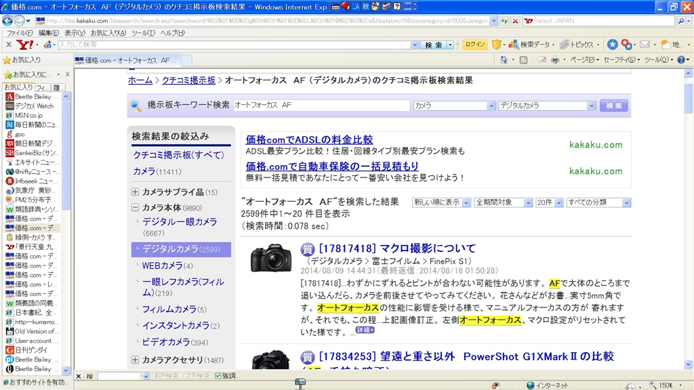
Task: Open the 編集(E) menu
Action: 48,32
